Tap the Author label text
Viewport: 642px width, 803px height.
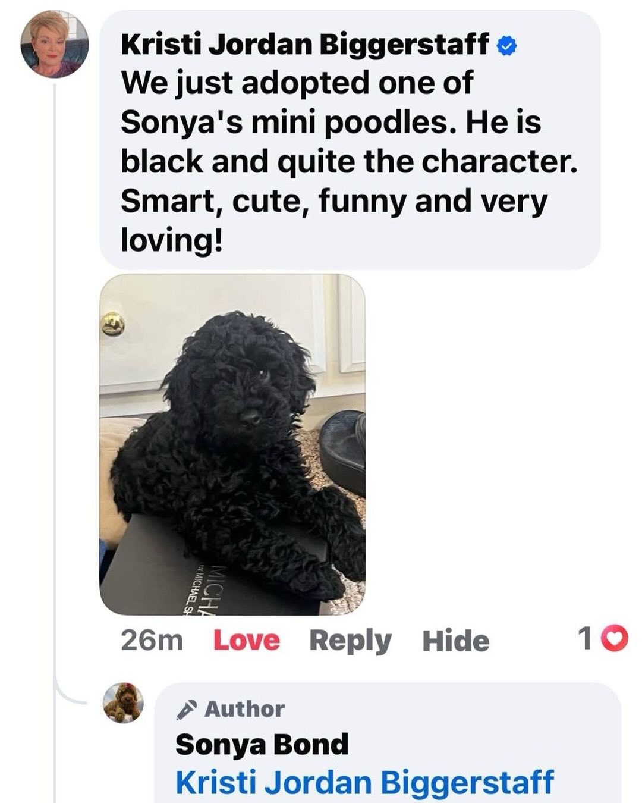pos(245,709)
